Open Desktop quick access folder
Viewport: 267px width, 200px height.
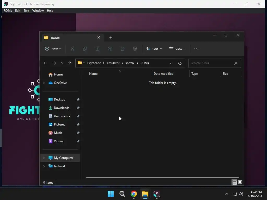(x=59, y=99)
